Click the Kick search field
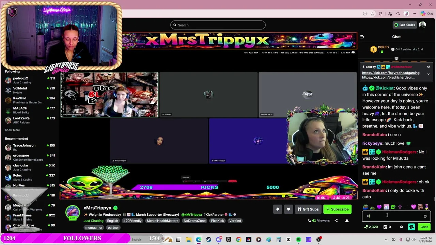The image size is (436, 245). click(x=218, y=25)
